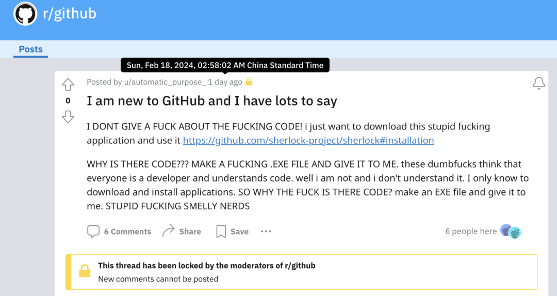557x296 pixels.
Task: Upvote the post with the up arrow
Action: point(68,85)
